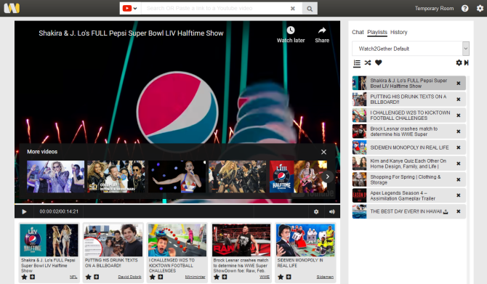Select SIDEMEN MONOPOLY playlist entry
This screenshot has height=284, width=487.
click(408, 147)
